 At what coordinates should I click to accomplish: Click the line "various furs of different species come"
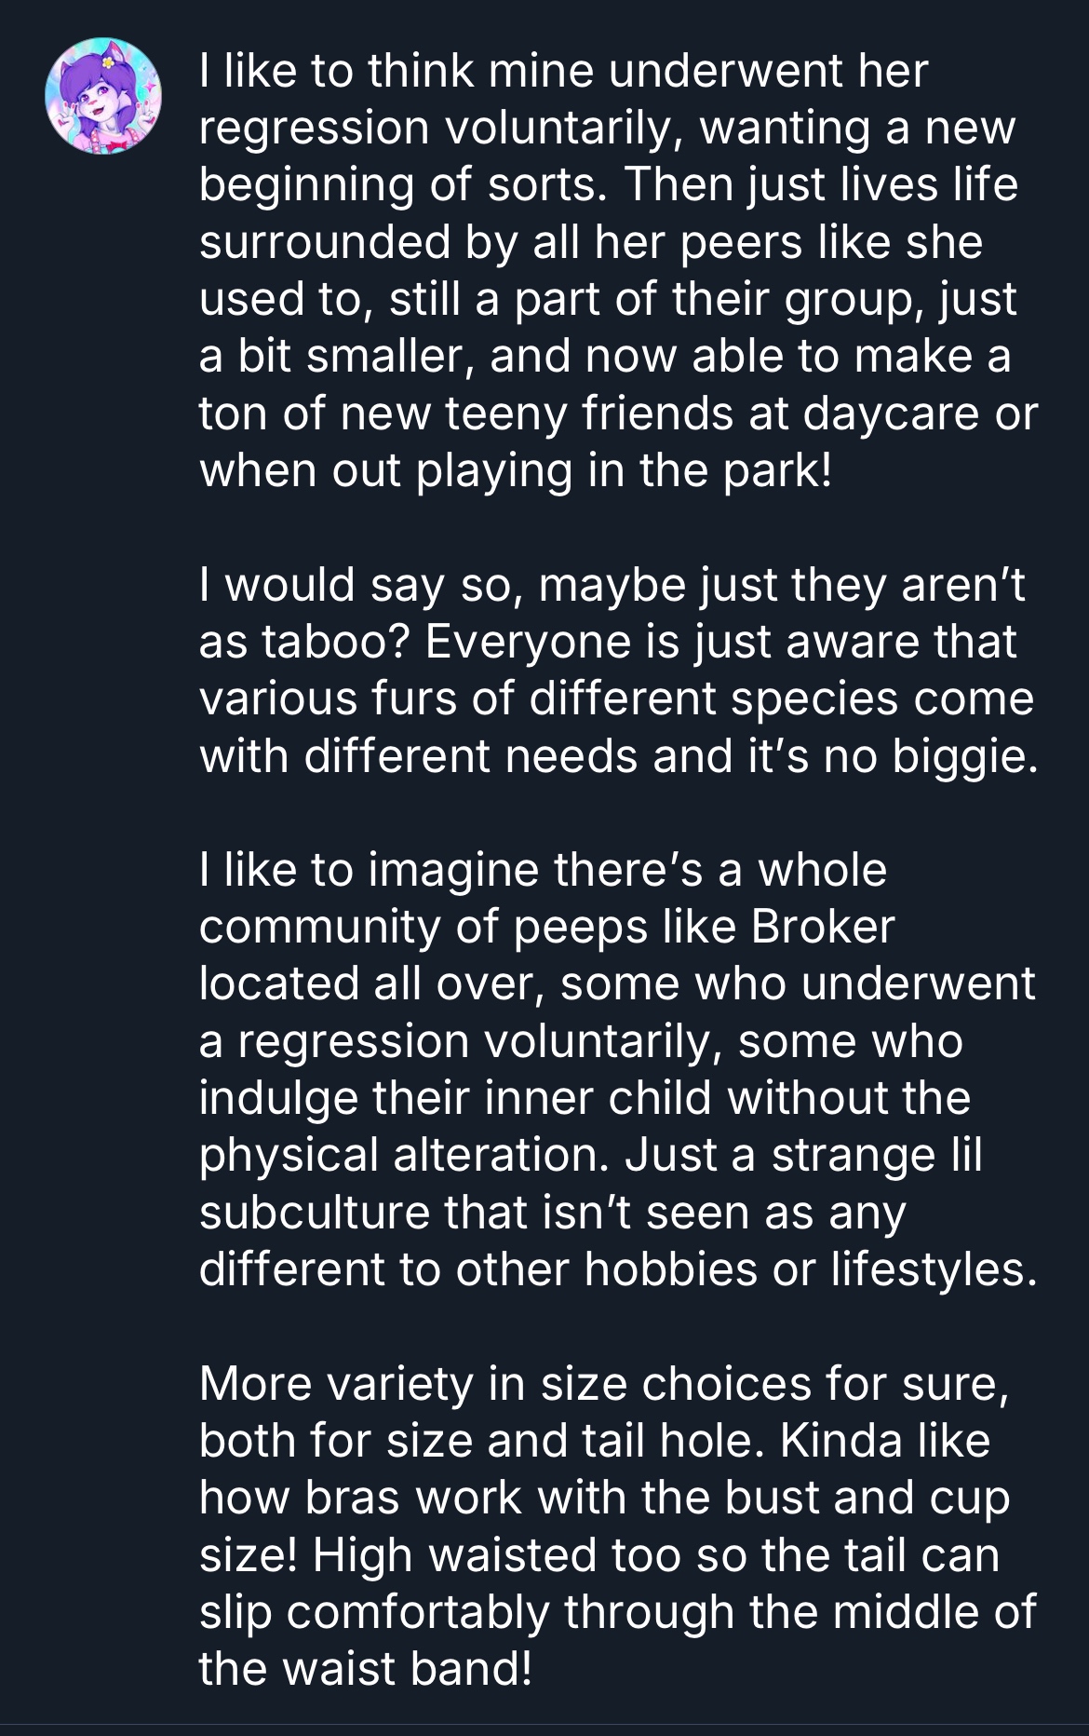(616, 698)
